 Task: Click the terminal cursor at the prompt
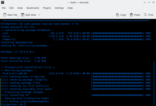(25, 104)
